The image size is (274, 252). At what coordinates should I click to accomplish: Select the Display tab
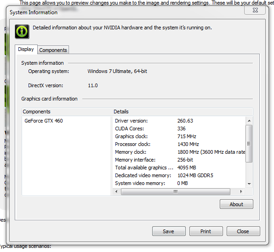26,50
